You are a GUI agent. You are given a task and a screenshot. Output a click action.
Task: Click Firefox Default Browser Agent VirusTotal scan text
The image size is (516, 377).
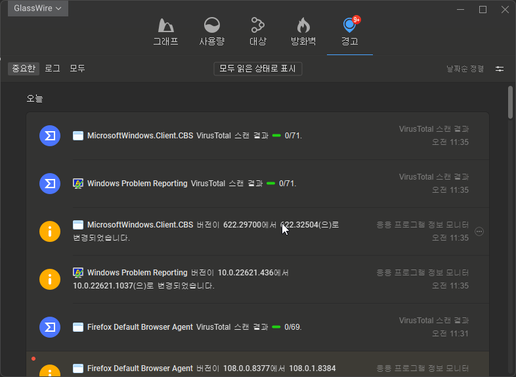click(x=194, y=327)
